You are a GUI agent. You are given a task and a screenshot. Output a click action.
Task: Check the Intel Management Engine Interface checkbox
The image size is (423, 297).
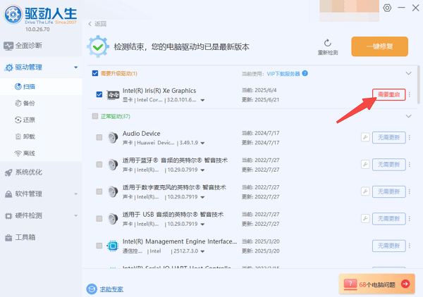click(99, 246)
